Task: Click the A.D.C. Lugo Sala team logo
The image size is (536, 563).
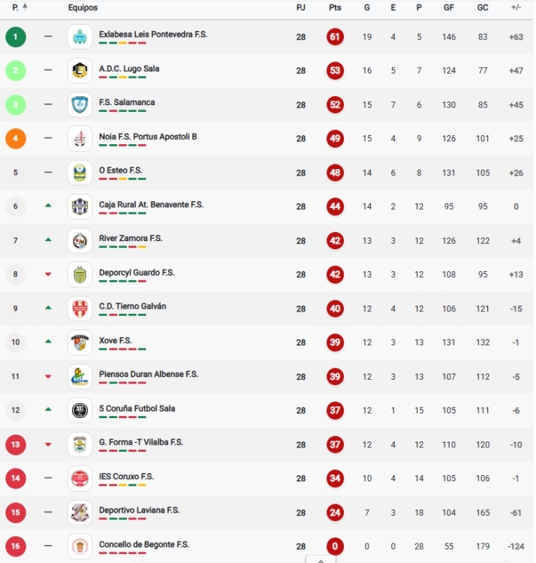Action: pyautogui.click(x=80, y=71)
